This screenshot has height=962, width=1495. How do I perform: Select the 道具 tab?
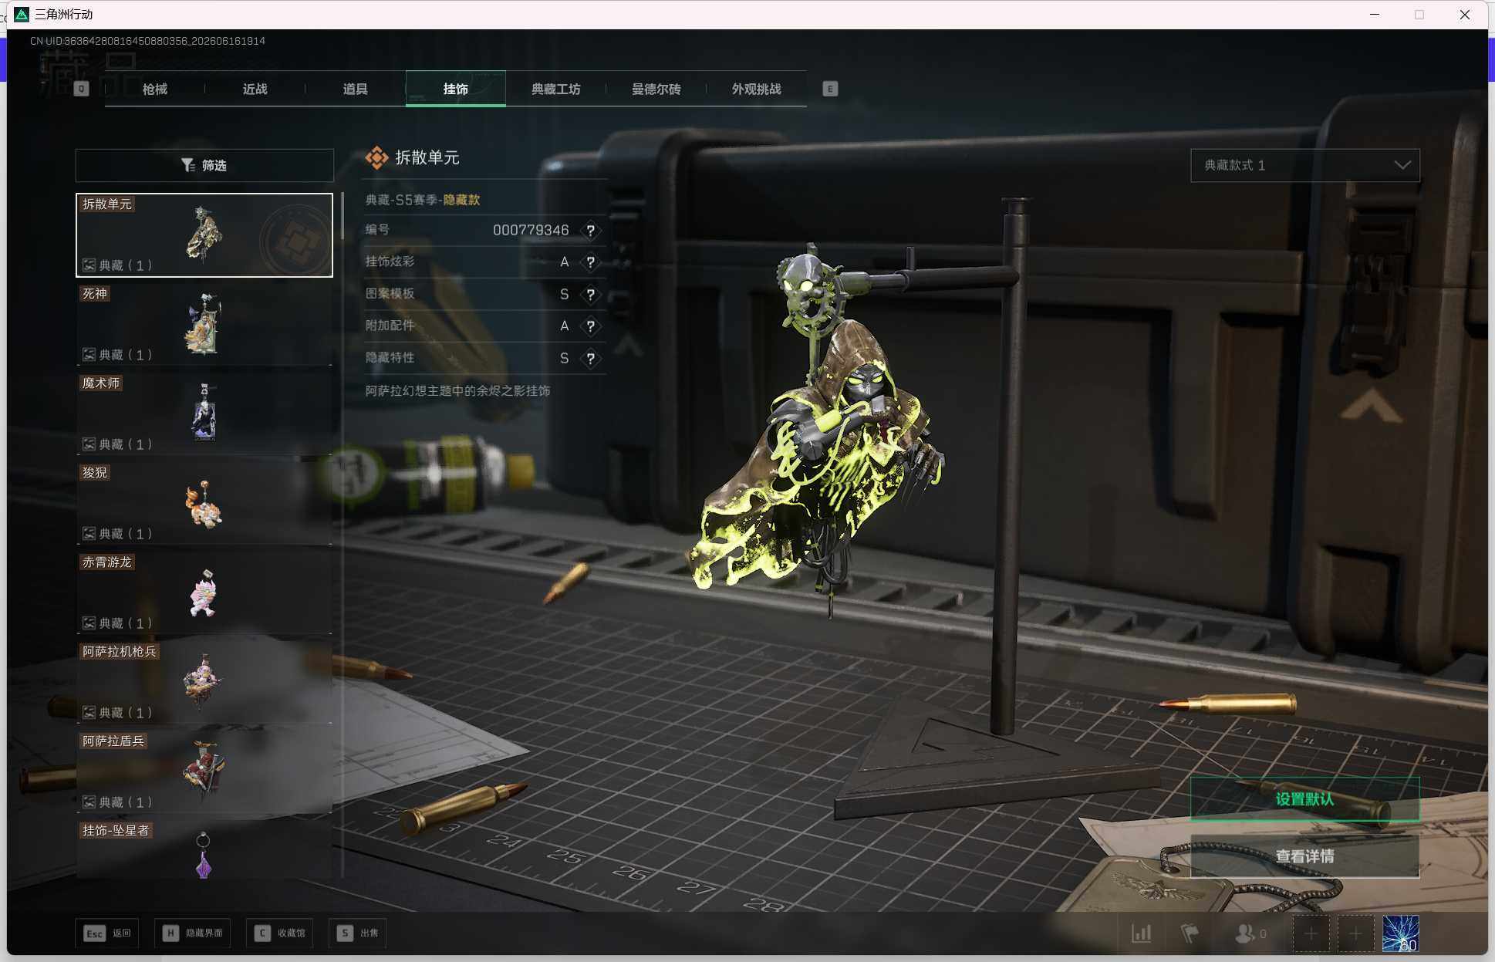click(x=356, y=89)
